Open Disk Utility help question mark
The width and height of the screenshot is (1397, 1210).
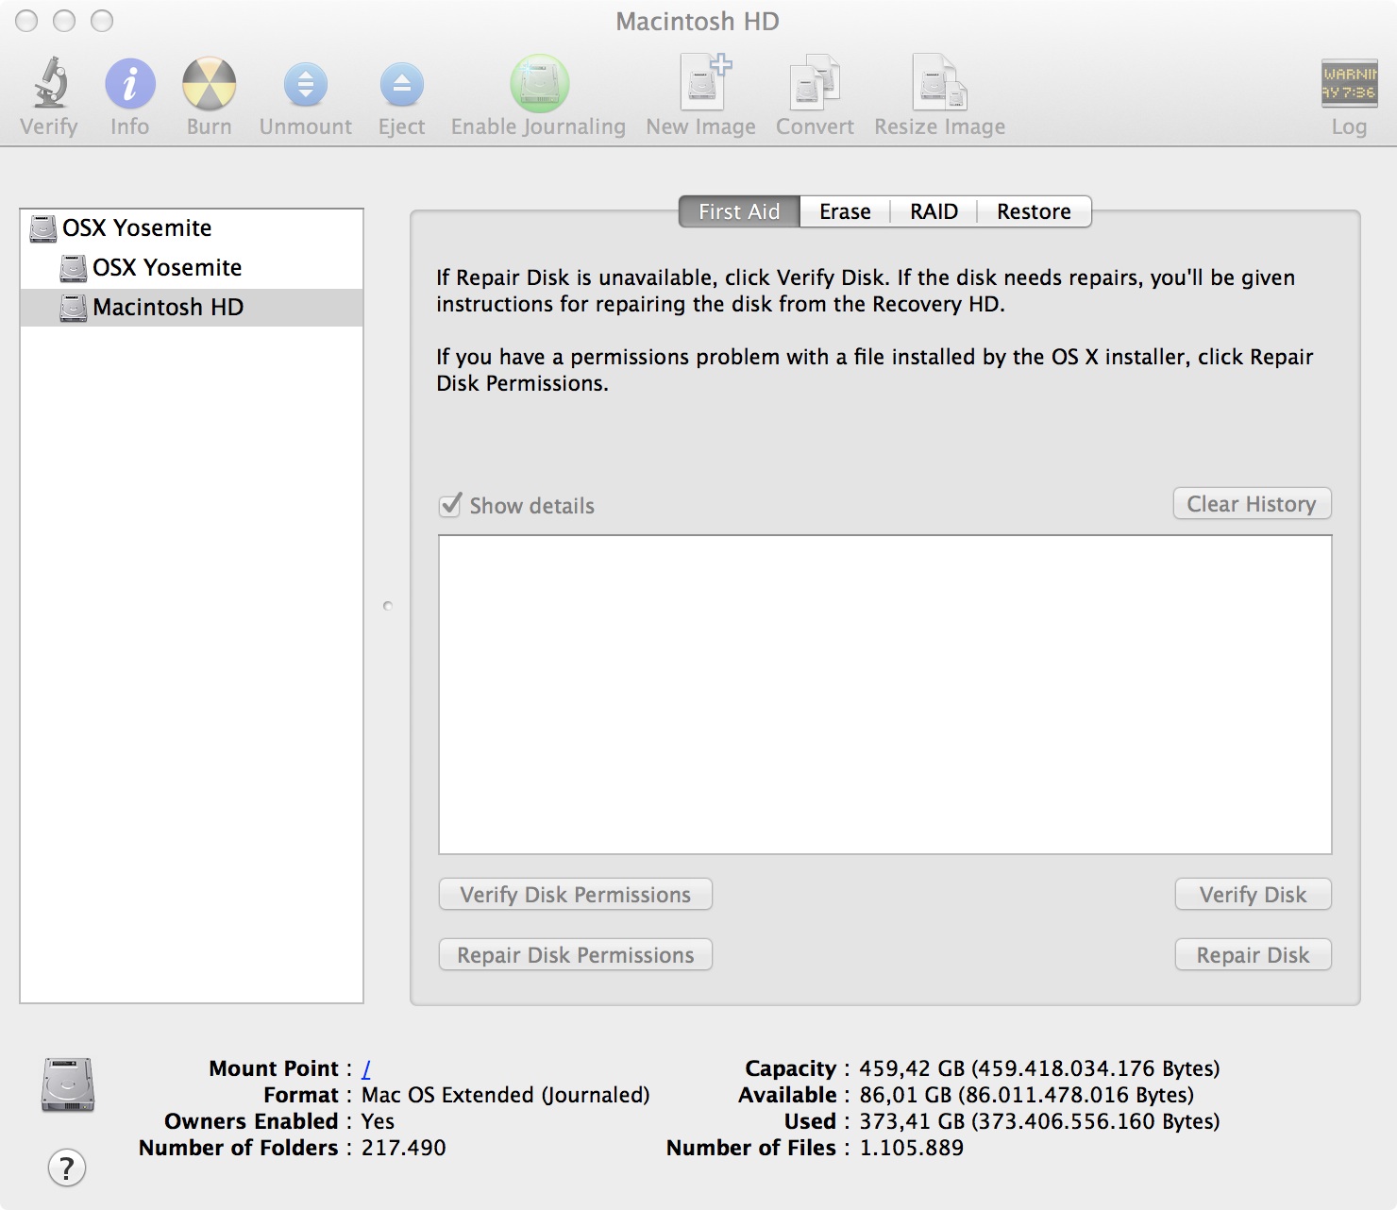[x=66, y=1168]
